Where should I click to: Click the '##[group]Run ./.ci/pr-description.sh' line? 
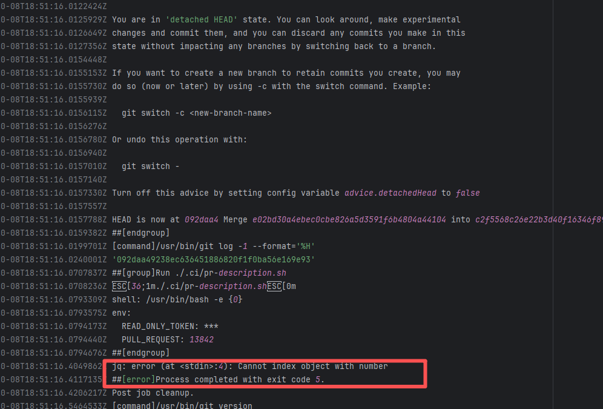pos(199,273)
